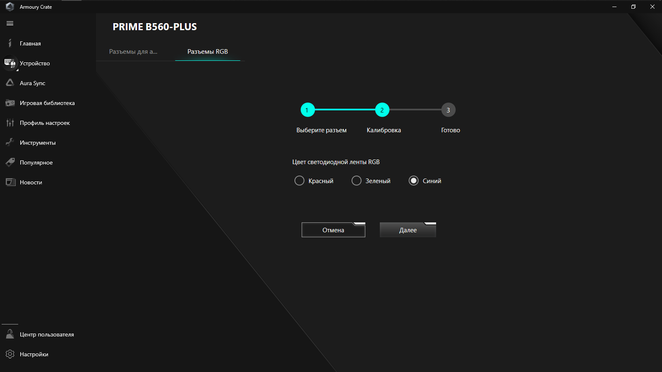Click the Готово step label
This screenshot has height=372, width=662.
pyautogui.click(x=451, y=130)
